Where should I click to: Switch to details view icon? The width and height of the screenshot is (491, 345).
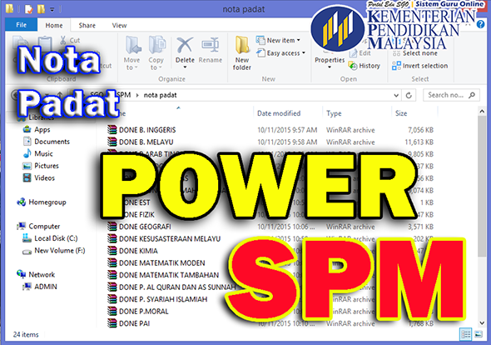(466, 334)
